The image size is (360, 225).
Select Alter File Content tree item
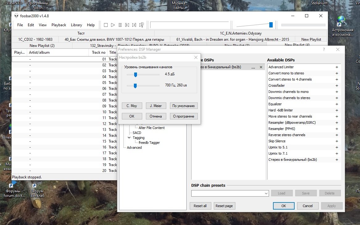[151, 128]
